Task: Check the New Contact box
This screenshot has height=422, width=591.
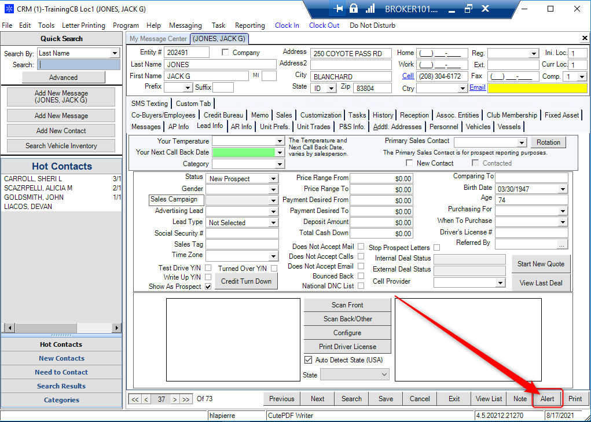Action: coord(409,163)
